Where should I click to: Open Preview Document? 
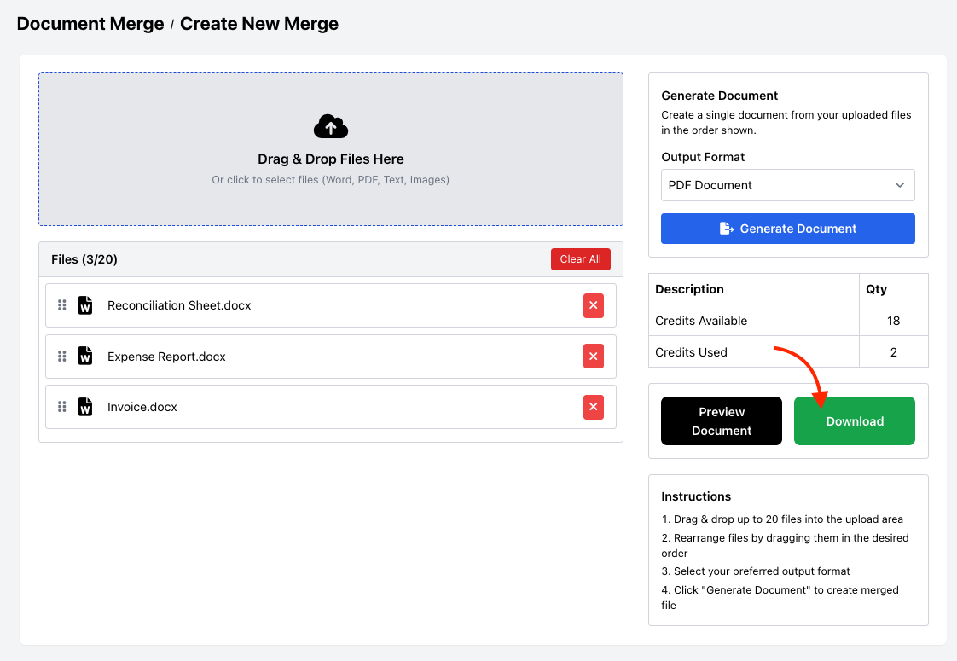click(x=721, y=420)
